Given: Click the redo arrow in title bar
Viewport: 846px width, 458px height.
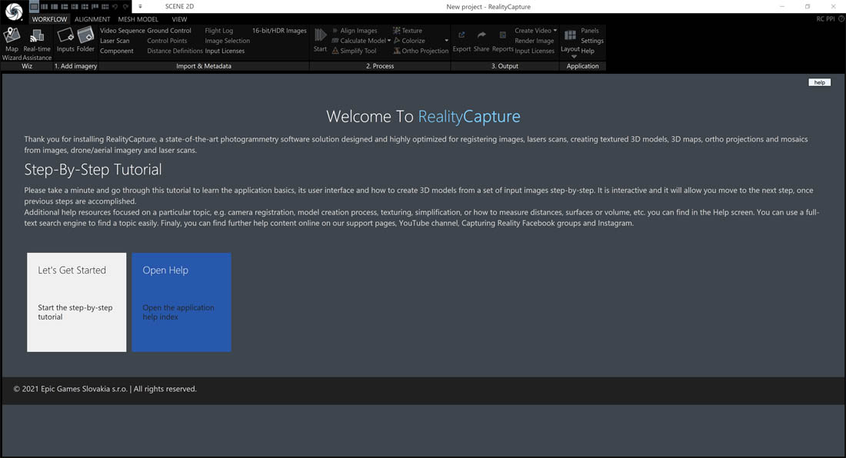Looking at the screenshot, I should (x=125, y=6).
